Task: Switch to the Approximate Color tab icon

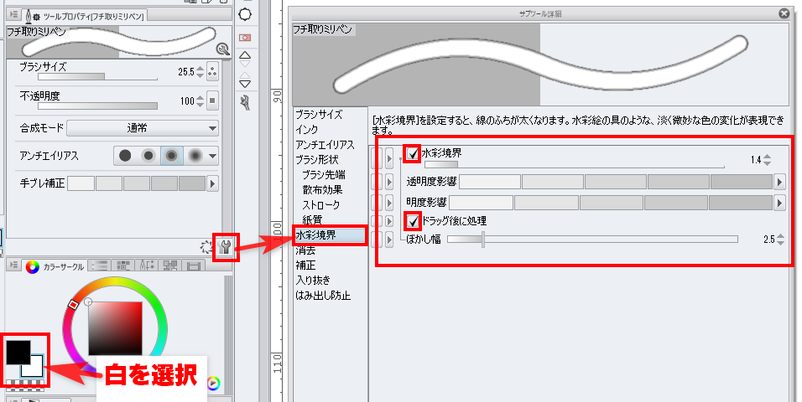Action: (169, 265)
